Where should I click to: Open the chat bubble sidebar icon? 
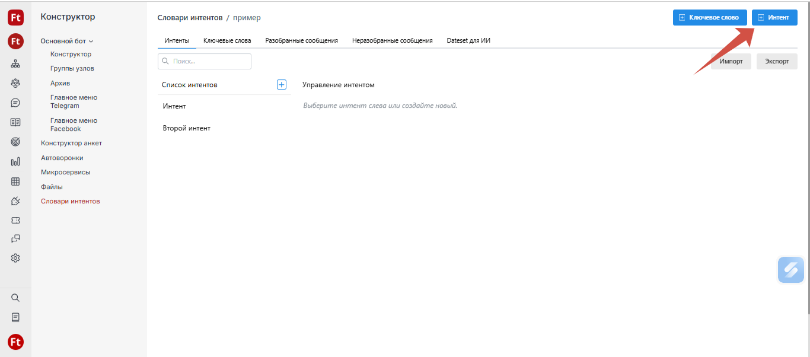pos(15,103)
